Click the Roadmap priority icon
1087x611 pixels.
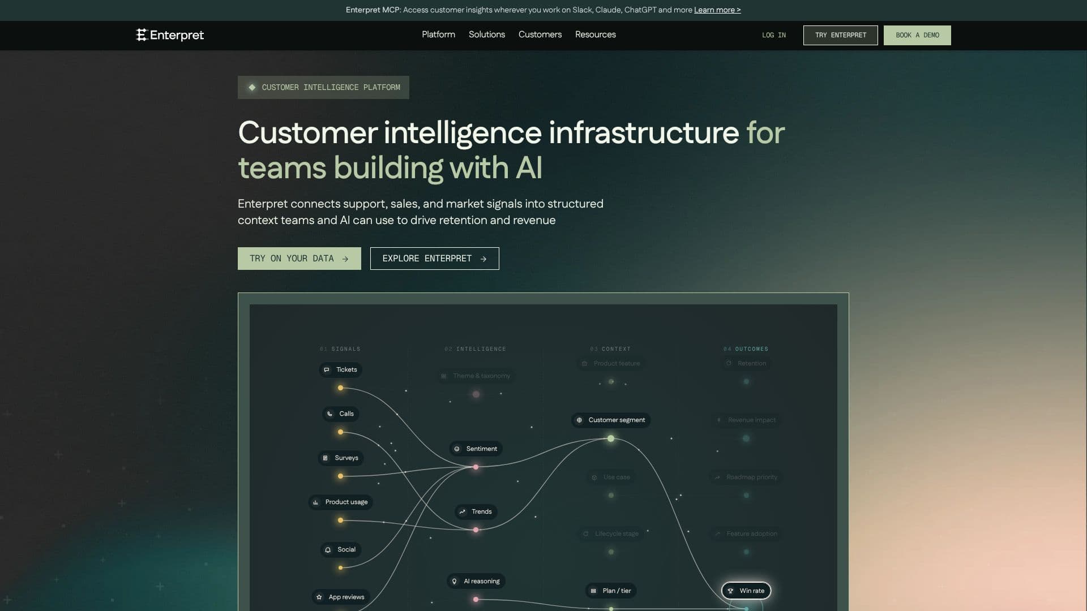point(717,477)
